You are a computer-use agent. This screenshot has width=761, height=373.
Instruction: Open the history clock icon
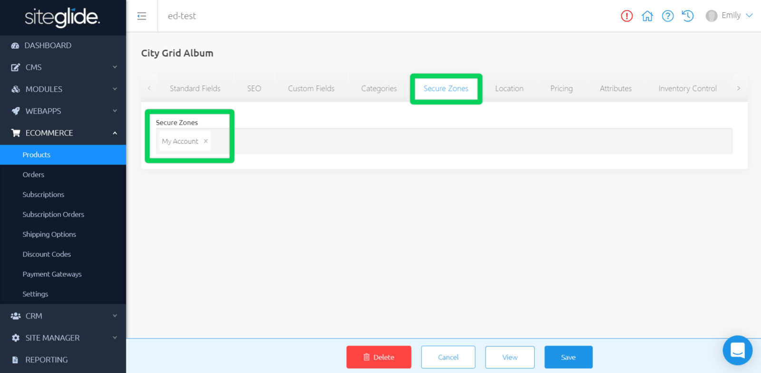[x=687, y=16]
